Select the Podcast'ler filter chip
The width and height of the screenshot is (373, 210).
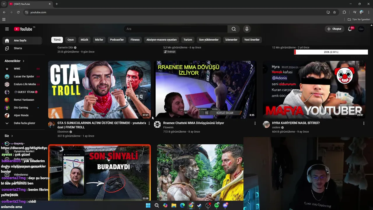pyautogui.click(x=117, y=40)
